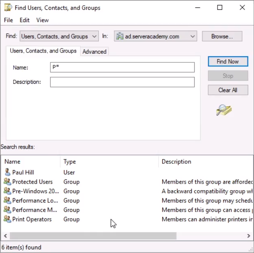Viewport: 254px width, 253px height.
Task: Click the horizontal scrollbar right arrow
Action: point(249,236)
